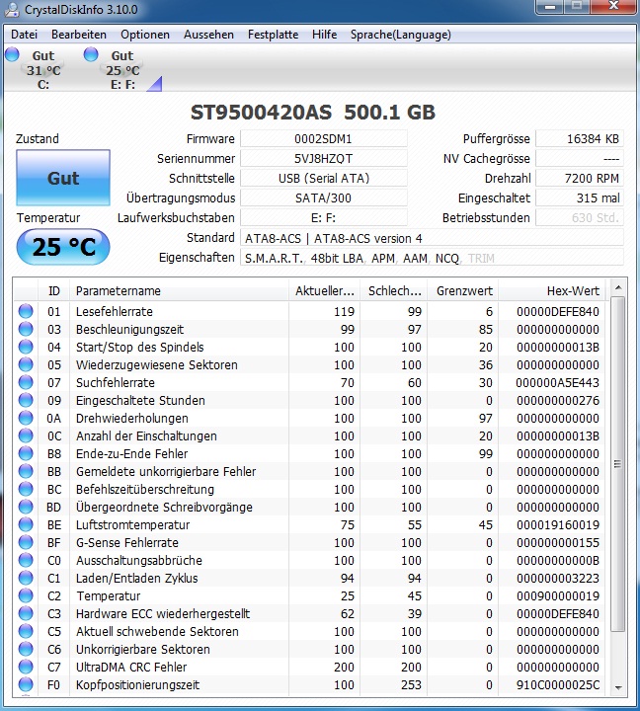Viewport: 640px width, 711px height.
Task: Click the Puffergrösse value 16384 KB
Action: pyautogui.click(x=579, y=139)
